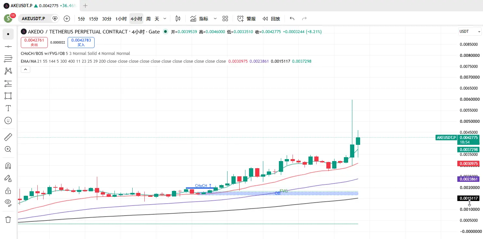
Task: Open a new browser tab
Action: [85, 6]
